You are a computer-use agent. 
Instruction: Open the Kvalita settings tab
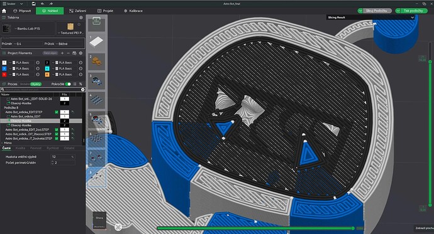tap(20, 148)
